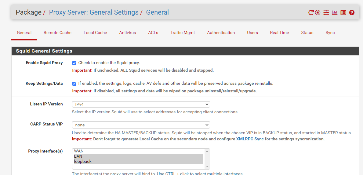Click the 'Check to enable the Squid proxy.' text

[x=109, y=63]
